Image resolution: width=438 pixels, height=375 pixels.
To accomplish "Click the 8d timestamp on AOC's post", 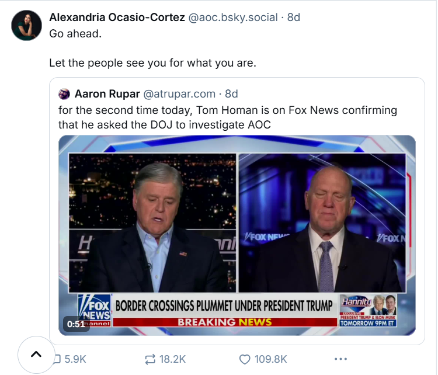I will point(294,18).
